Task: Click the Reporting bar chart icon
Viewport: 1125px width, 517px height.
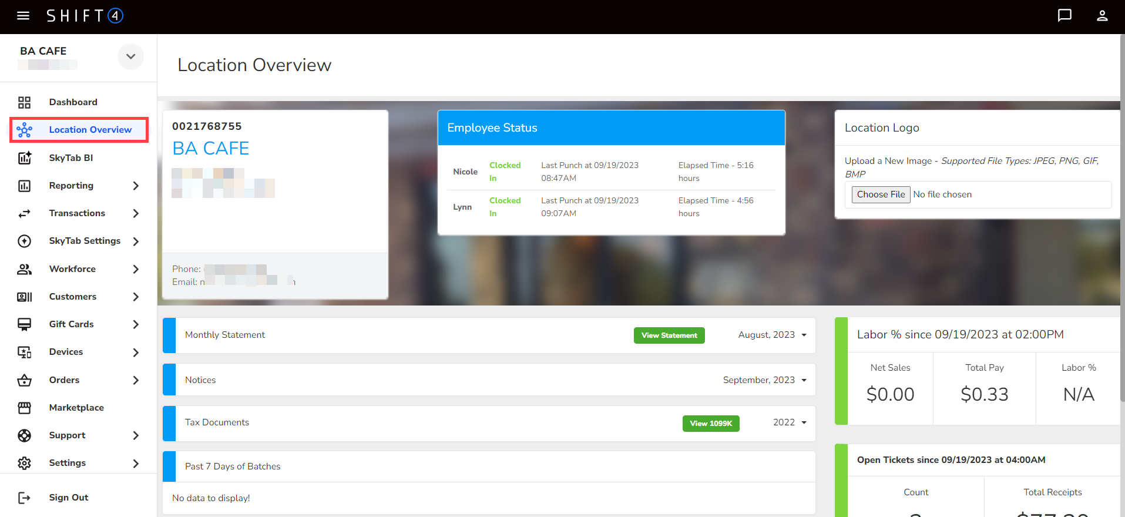Action: [24, 186]
